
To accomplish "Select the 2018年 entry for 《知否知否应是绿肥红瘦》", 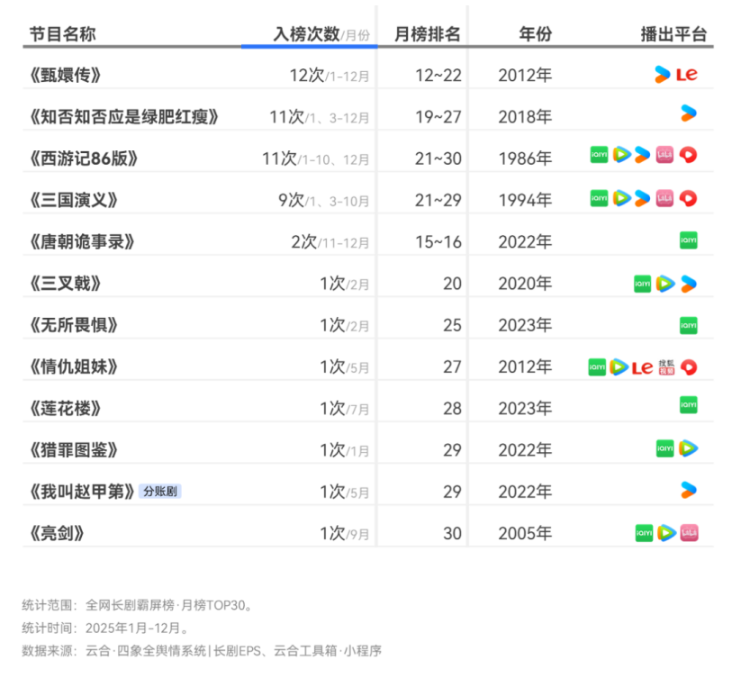I will [523, 115].
